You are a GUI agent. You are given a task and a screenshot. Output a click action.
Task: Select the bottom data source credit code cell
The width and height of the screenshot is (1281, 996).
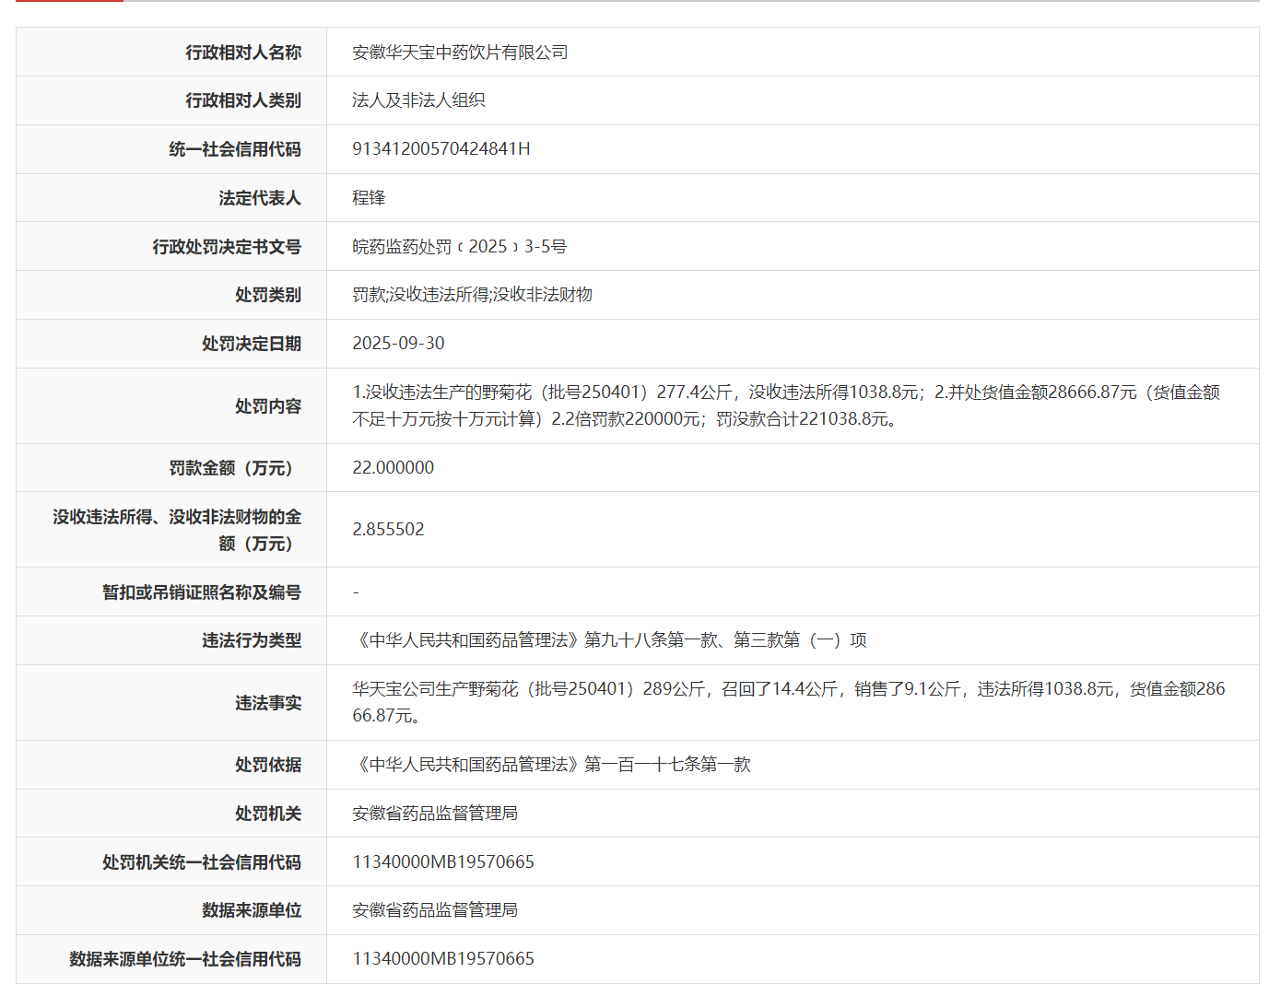(443, 958)
